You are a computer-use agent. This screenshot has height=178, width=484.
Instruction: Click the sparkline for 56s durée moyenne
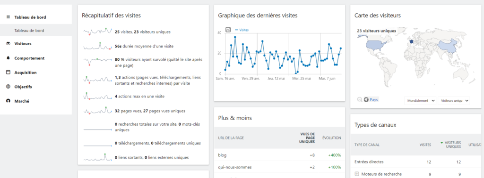click(x=97, y=46)
